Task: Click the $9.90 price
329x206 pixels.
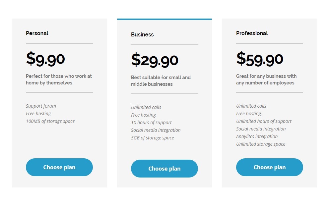Action: [x=45, y=59]
